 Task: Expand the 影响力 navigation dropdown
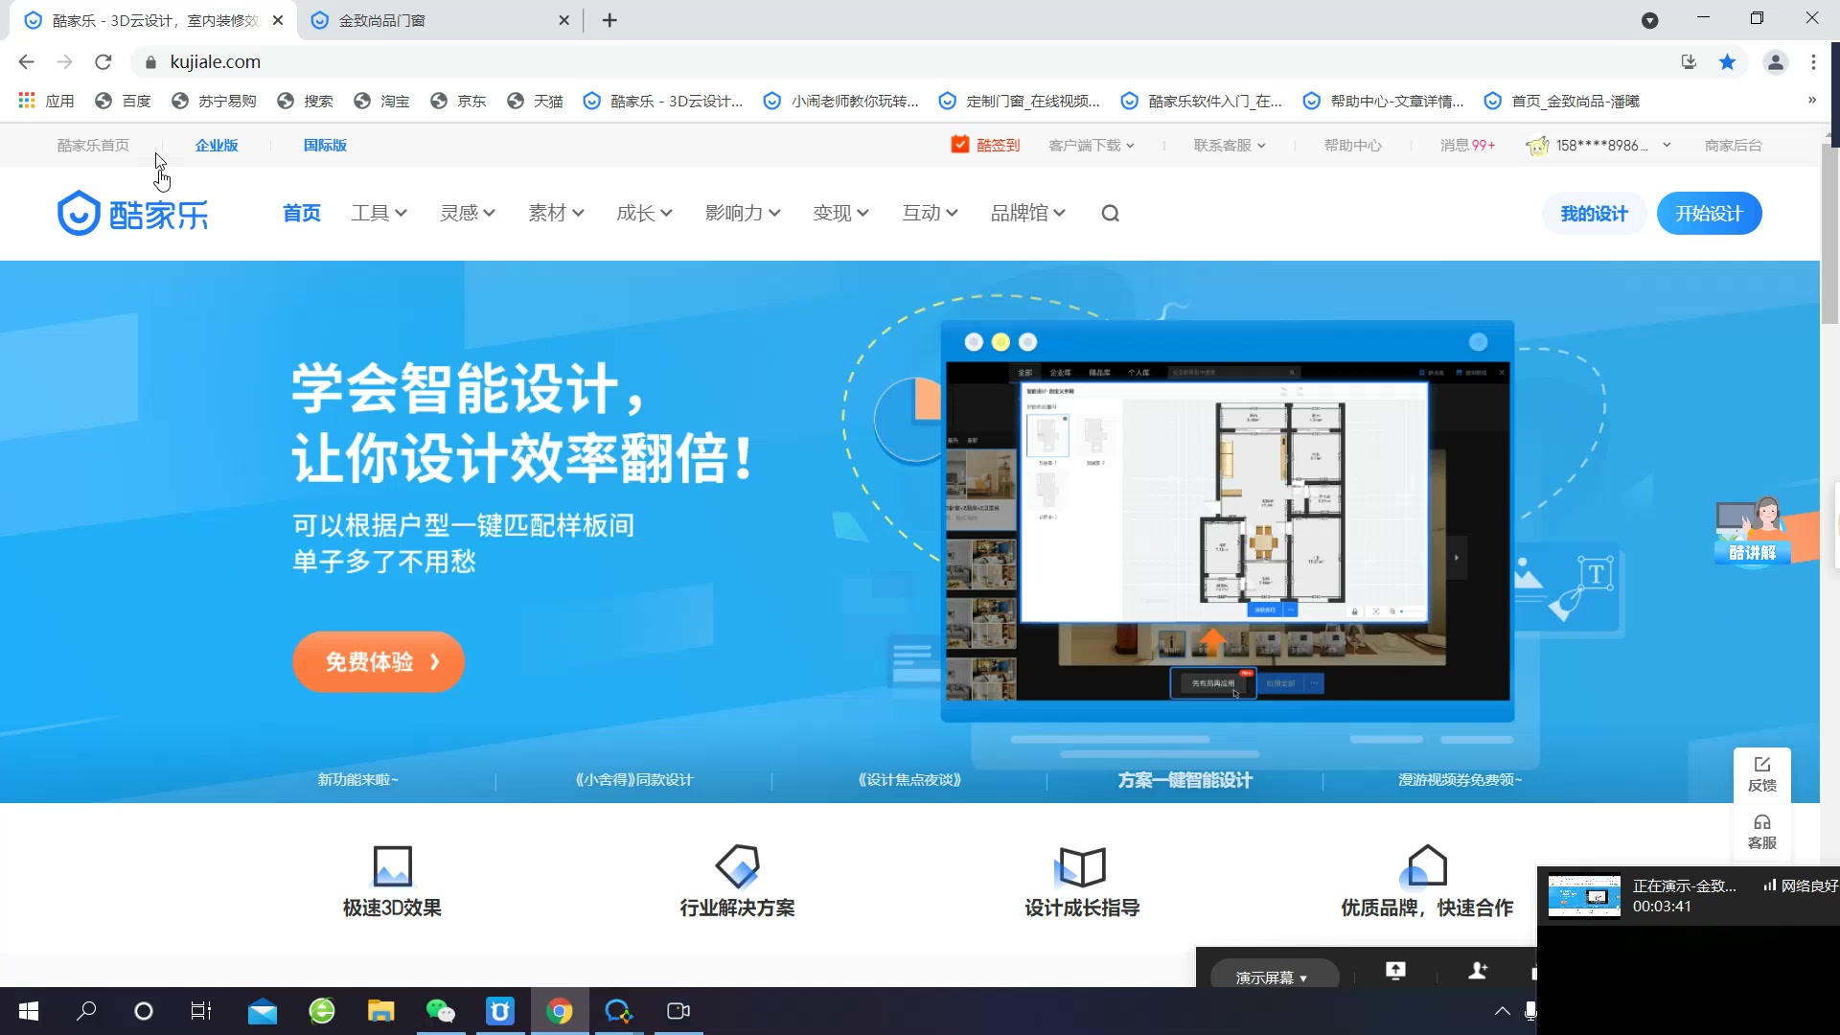[743, 213]
